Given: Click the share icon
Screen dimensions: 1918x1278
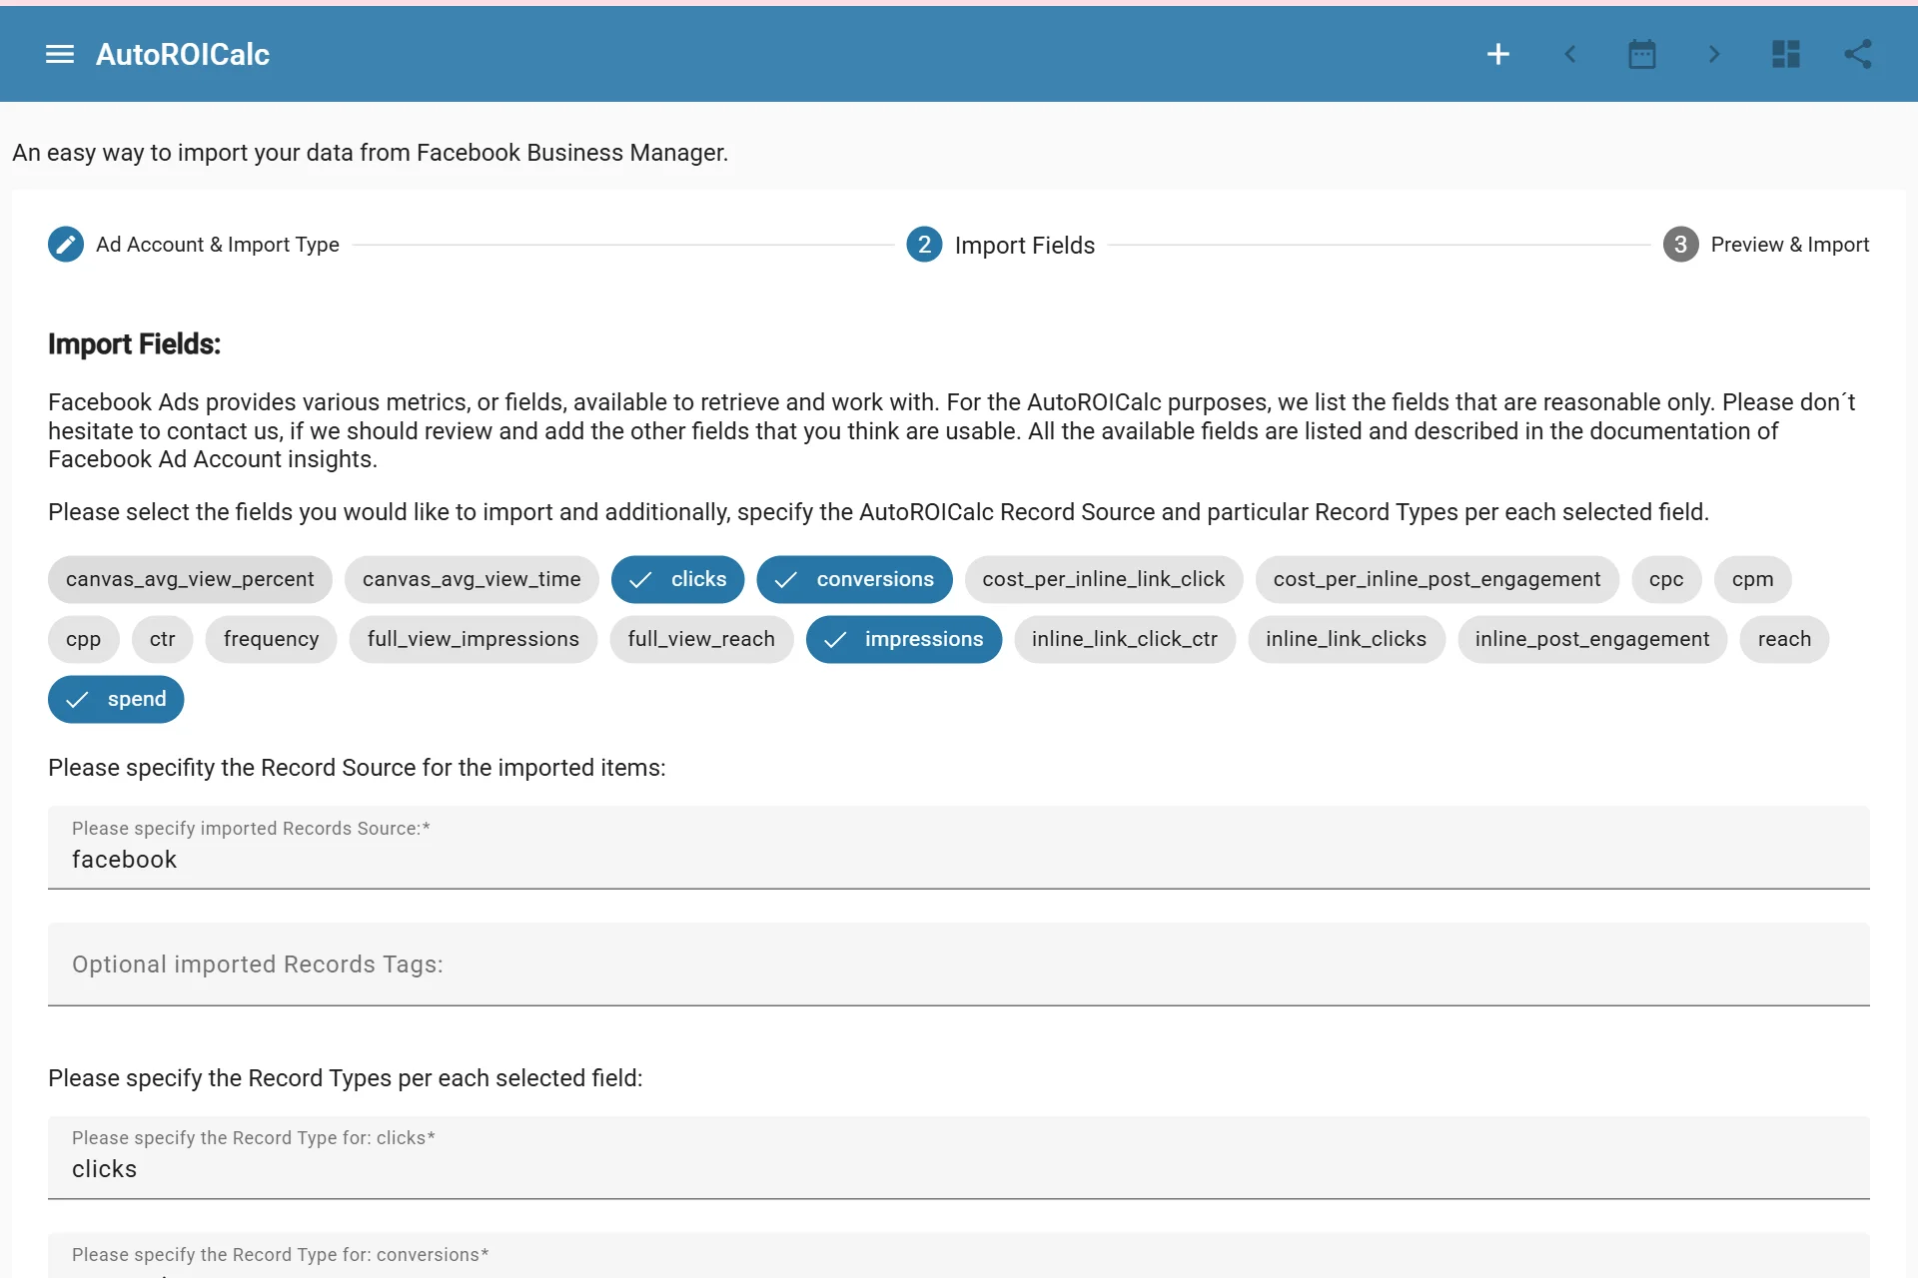Looking at the screenshot, I should coord(1857,54).
